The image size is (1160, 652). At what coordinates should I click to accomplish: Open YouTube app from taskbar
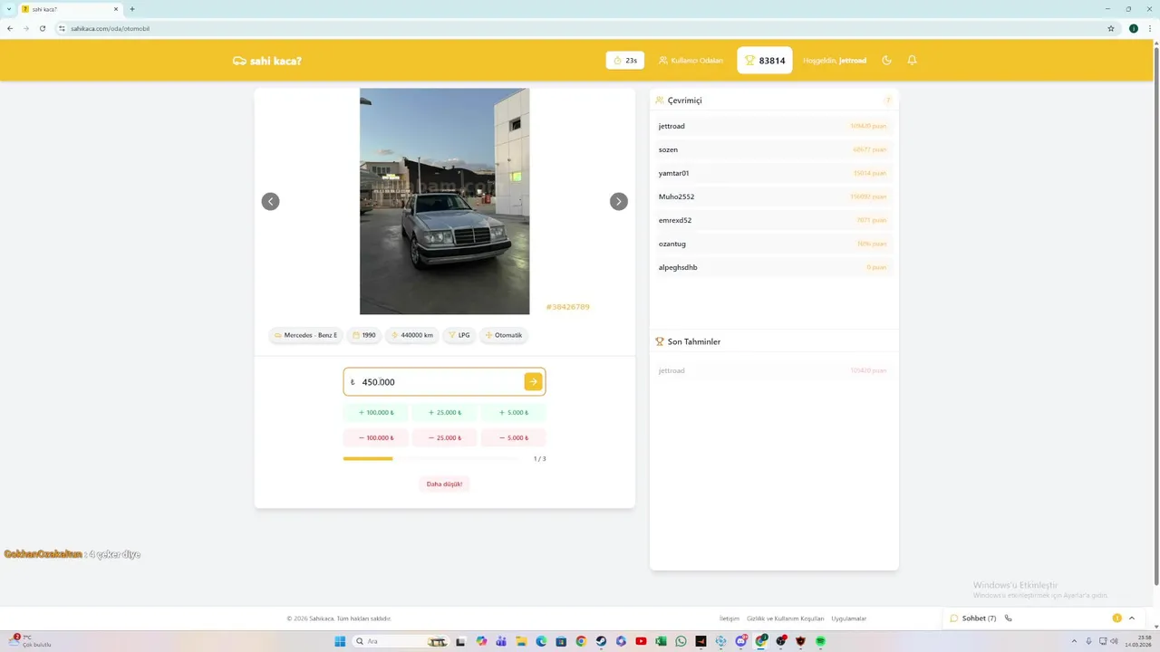click(x=641, y=641)
